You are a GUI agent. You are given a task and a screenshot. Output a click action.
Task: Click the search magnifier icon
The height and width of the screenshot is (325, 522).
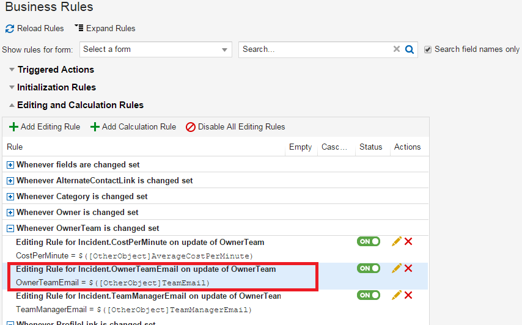tap(410, 49)
